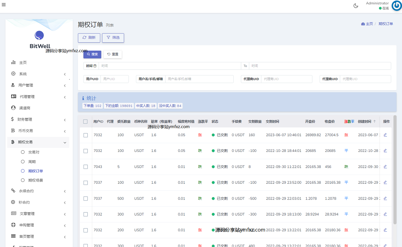Open the Administrator power avatar icon
Image resolution: width=402 pixels, height=247 pixels.
[396, 6]
